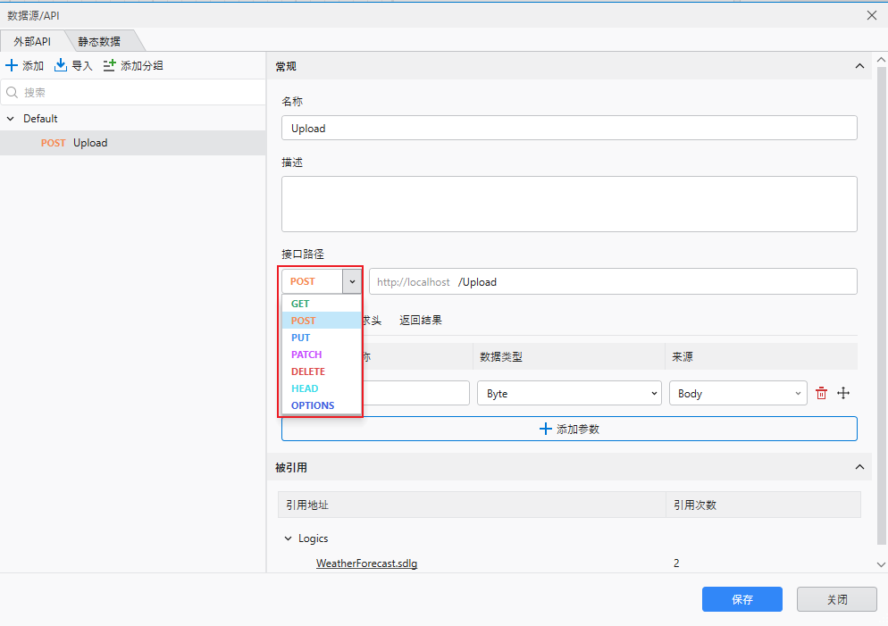
Task: Click the 保存 save button
Action: point(741,599)
